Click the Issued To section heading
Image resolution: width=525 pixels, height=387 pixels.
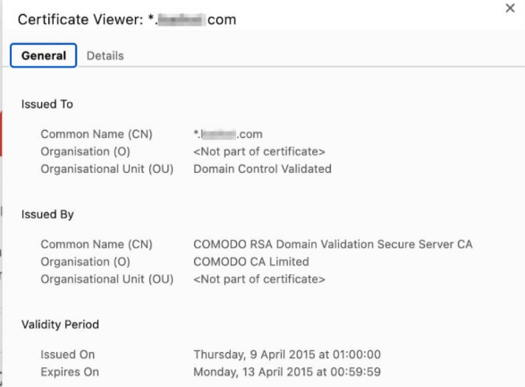click(x=47, y=104)
